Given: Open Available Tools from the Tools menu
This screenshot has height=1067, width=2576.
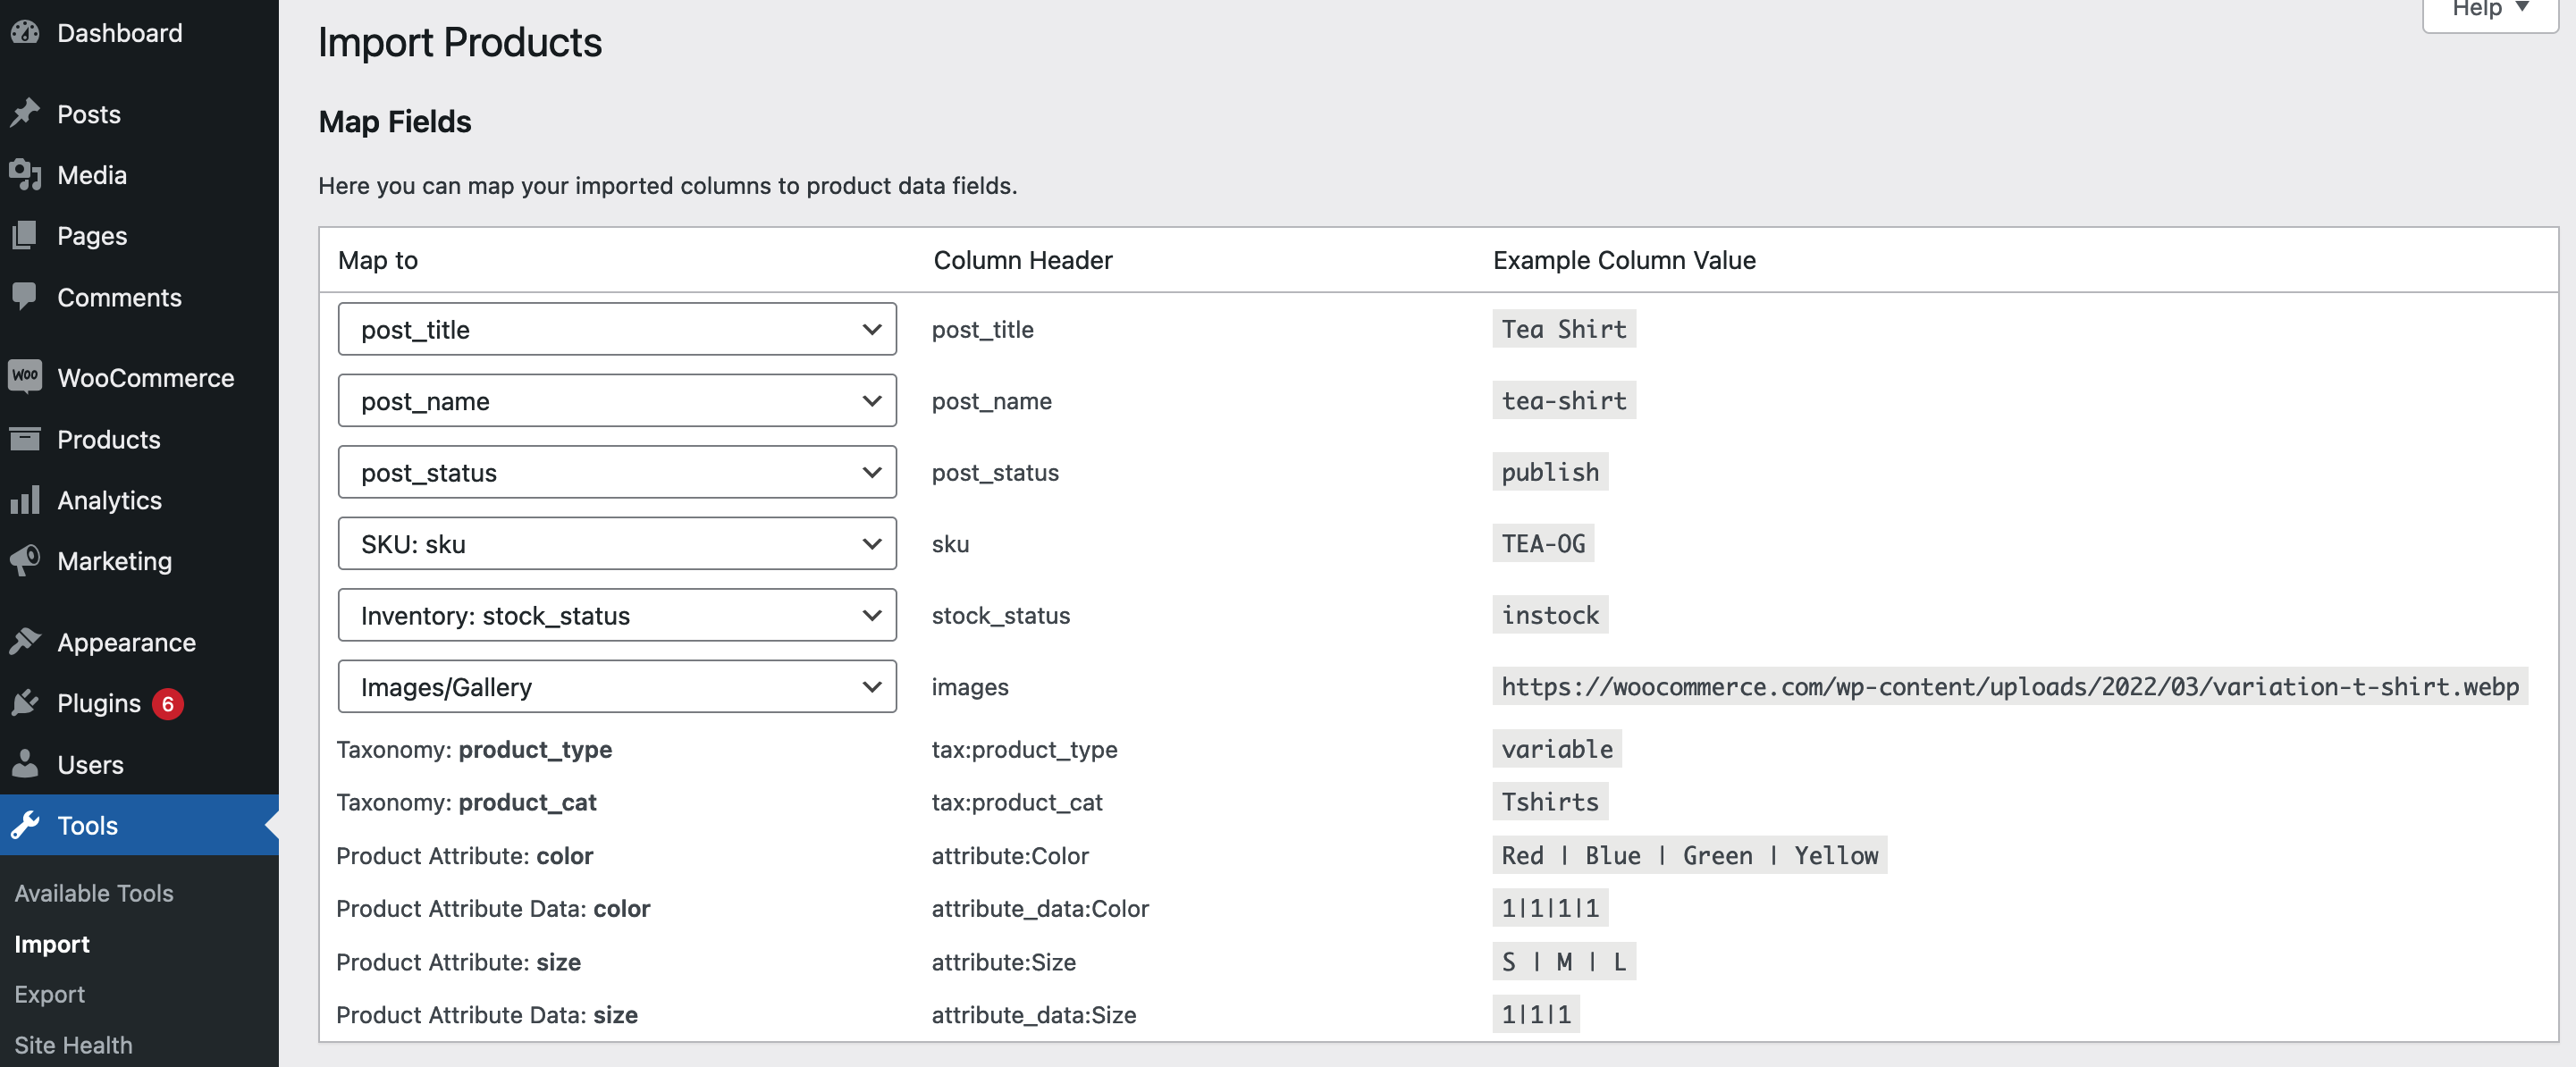Looking at the screenshot, I should tap(94, 893).
